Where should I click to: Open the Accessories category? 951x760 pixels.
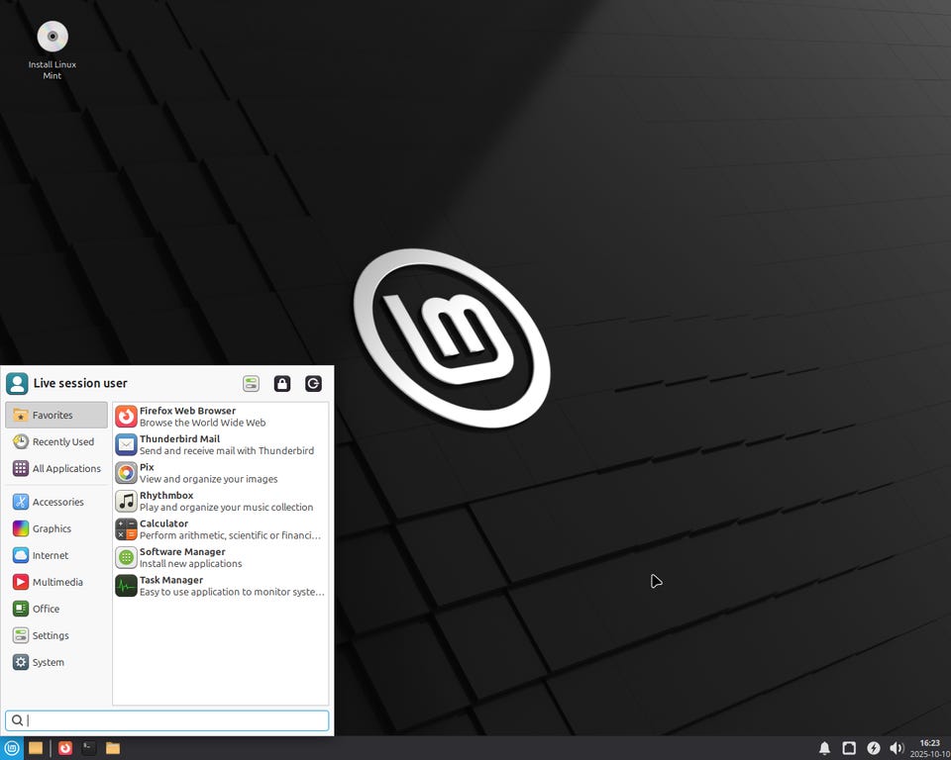point(56,502)
